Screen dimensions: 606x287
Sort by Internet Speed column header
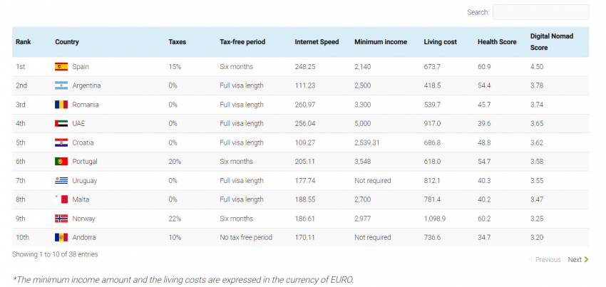click(317, 42)
